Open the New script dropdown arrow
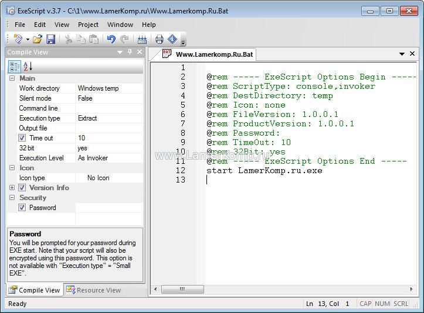 (x=28, y=40)
